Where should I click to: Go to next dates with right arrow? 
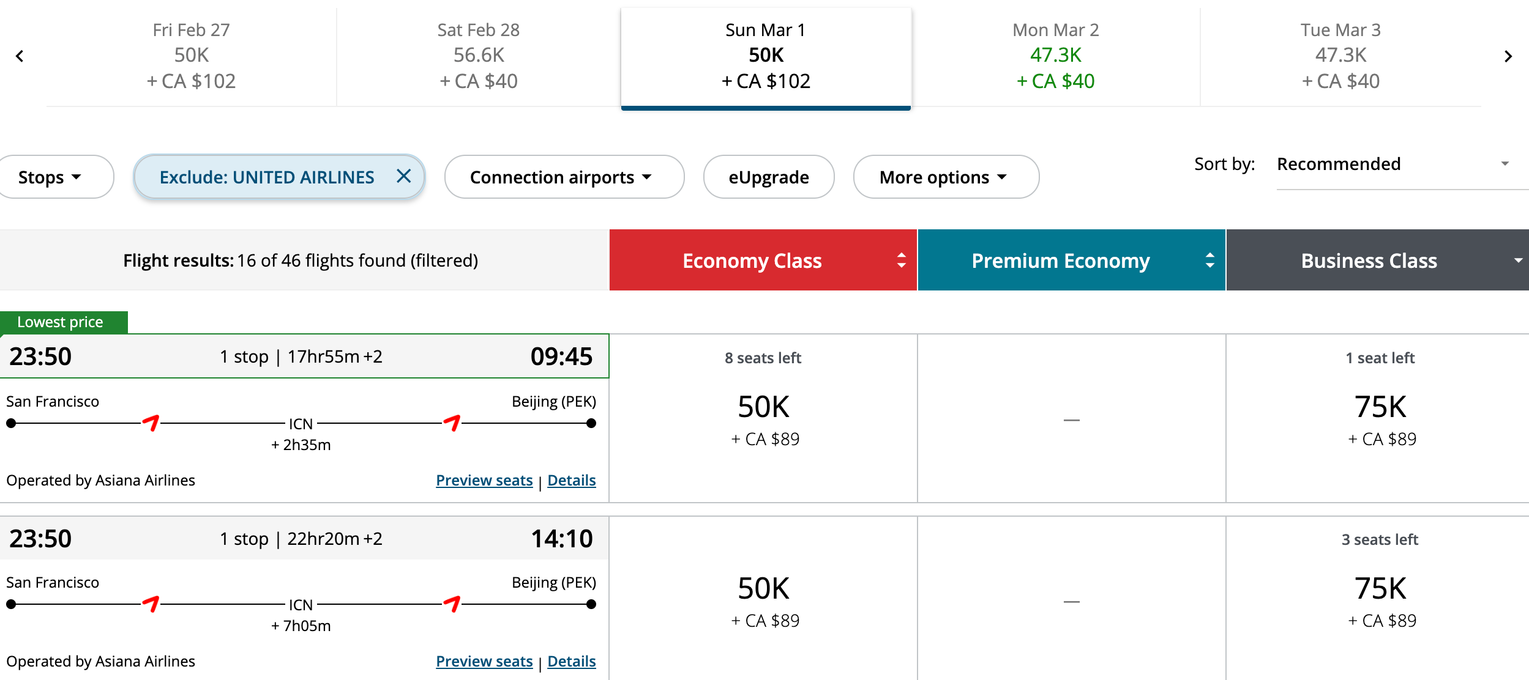pyautogui.click(x=1508, y=56)
